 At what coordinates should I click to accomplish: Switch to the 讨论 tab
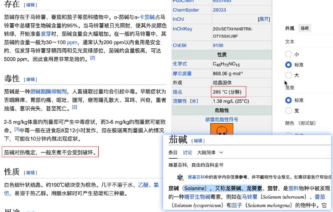click(187, 152)
